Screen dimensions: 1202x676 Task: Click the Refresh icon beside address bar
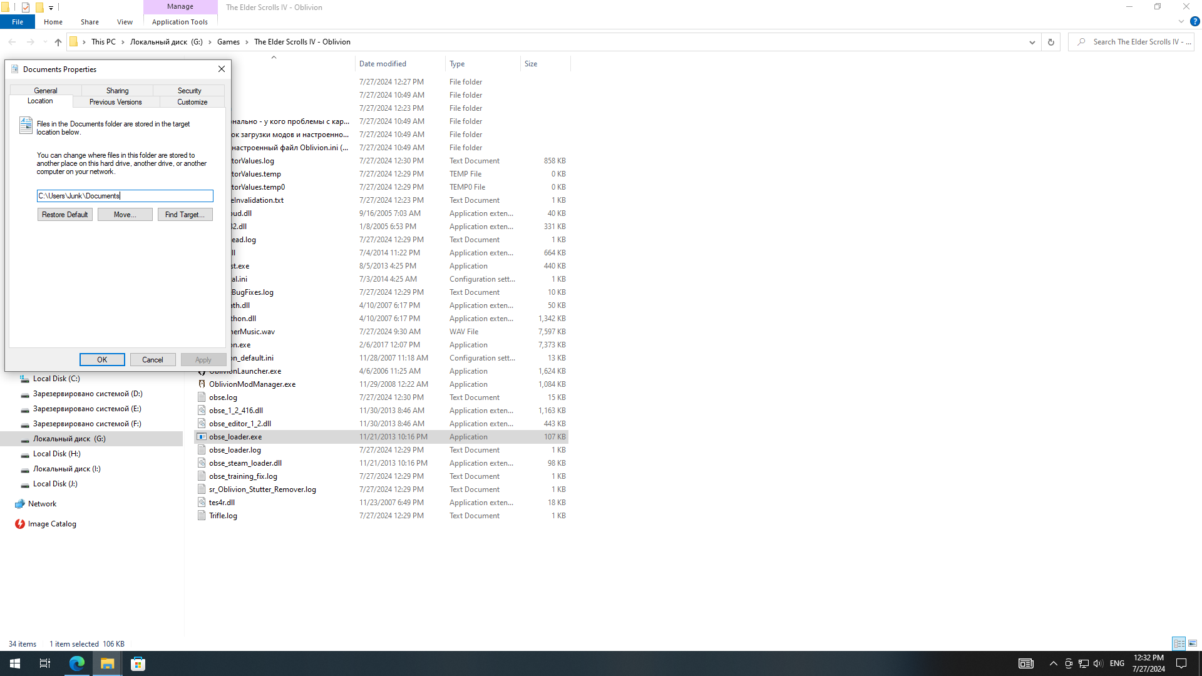[x=1050, y=42]
